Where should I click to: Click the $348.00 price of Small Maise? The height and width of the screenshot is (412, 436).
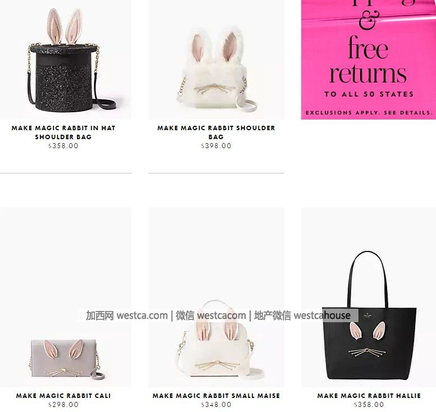coord(216,405)
